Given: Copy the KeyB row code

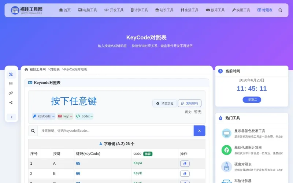Looking at the screenshot, I should (x=185, y=173).
